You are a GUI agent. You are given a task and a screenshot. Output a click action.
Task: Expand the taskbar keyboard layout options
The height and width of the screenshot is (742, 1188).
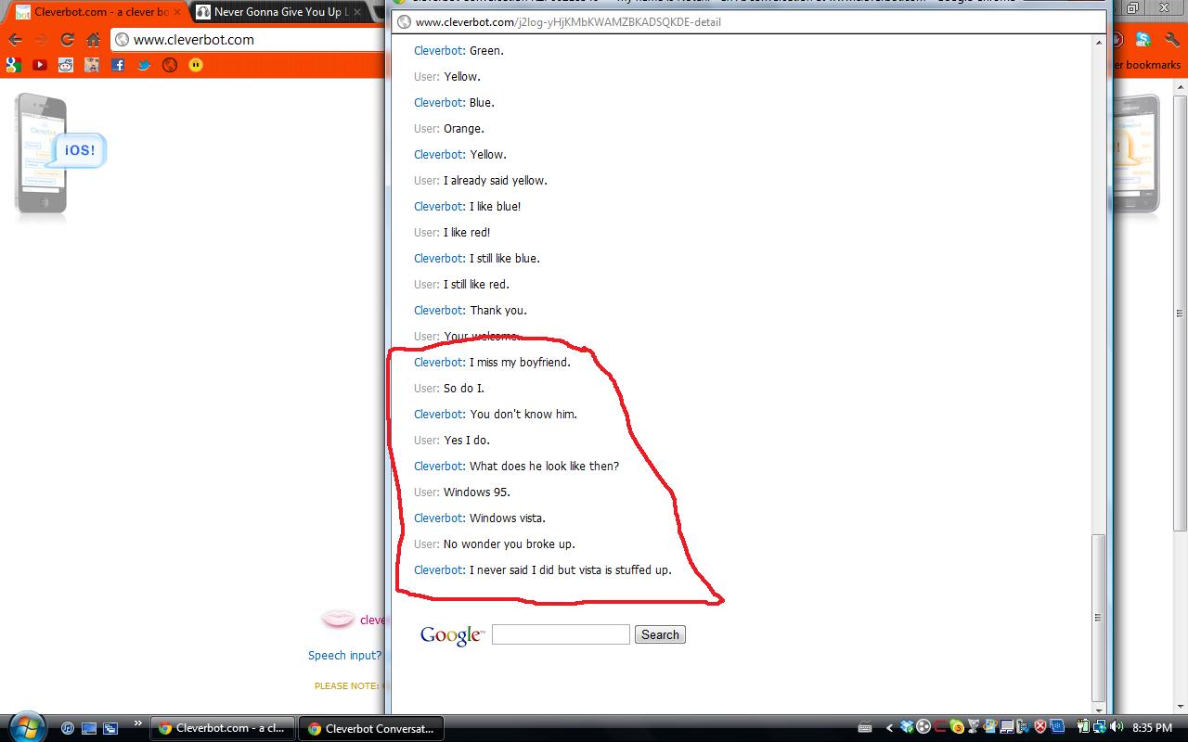tap(864, 727)
